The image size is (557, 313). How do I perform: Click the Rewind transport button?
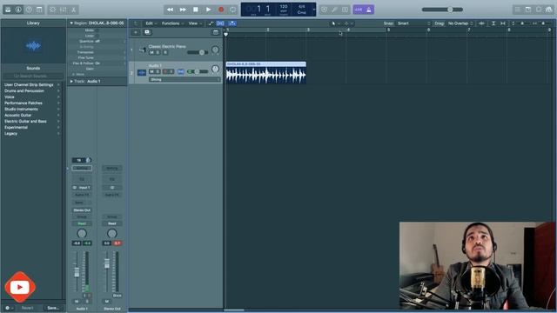coord(171,10)
